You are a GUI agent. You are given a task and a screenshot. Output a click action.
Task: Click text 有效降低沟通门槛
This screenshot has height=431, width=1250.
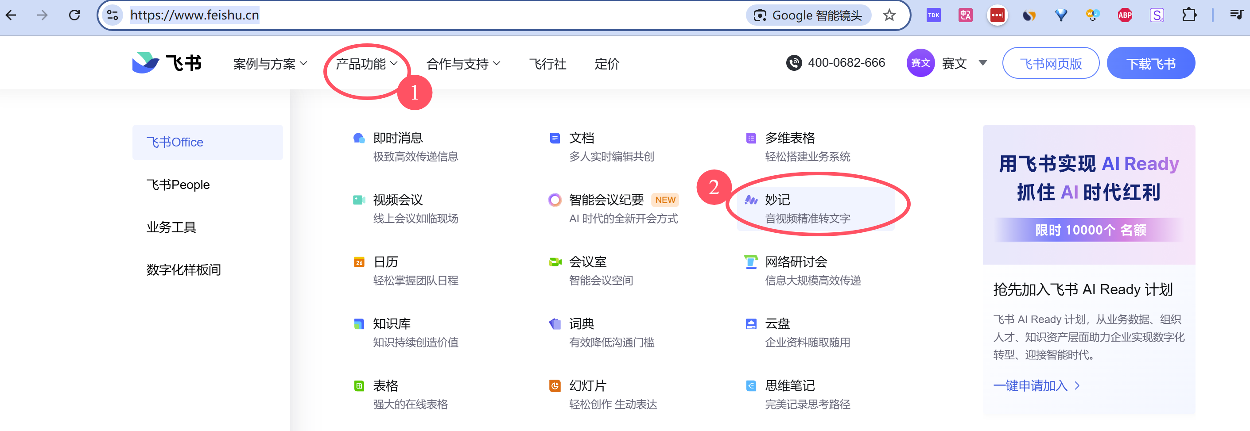(611, 343)
